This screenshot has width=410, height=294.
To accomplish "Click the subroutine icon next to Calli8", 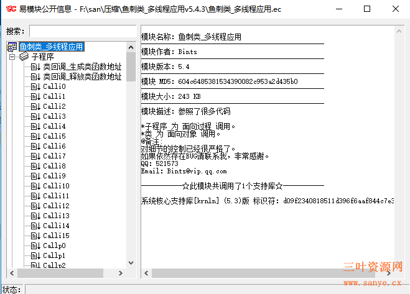I will tap(35, 166).
